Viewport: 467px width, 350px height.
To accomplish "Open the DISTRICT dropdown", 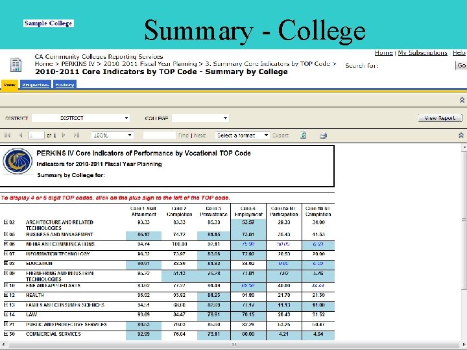I will coord(80,118).
